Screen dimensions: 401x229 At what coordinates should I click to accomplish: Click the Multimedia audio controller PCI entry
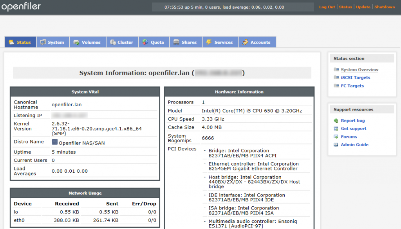point(253,224)
